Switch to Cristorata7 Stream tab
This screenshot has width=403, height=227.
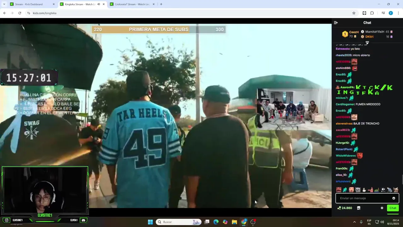pos(132,4)
